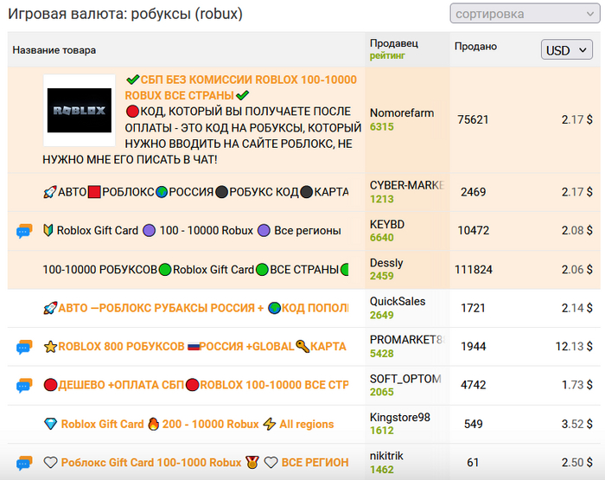Image resolution: width=605 pixels, height=480 pixels.
Task: Click the Roblox logo product thumbnail
Action: click(x=80, y=111)
